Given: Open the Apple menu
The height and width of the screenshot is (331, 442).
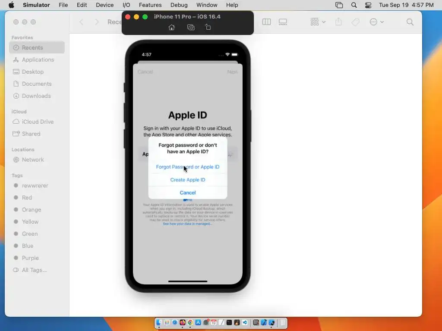Looking at the screenshot, I should (x=11, y=5).
